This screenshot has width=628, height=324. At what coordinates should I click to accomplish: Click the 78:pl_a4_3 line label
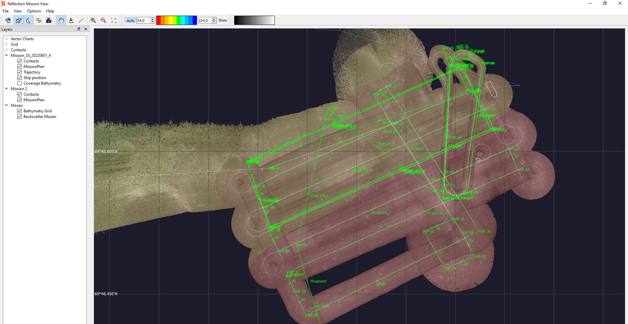click(x=319, y=196)
